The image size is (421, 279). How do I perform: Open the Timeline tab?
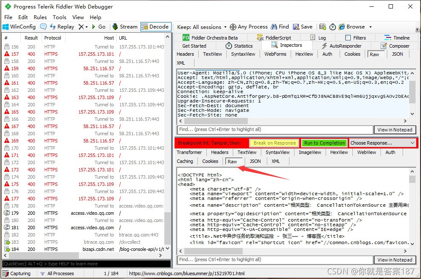pos(397,38)
